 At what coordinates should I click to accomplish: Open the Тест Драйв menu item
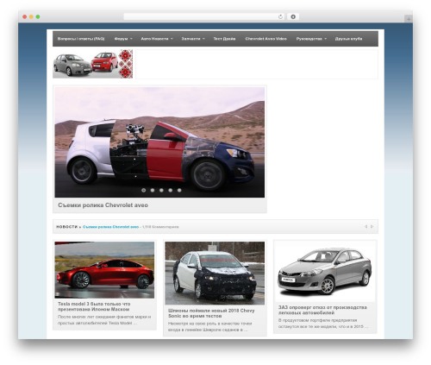224,39
